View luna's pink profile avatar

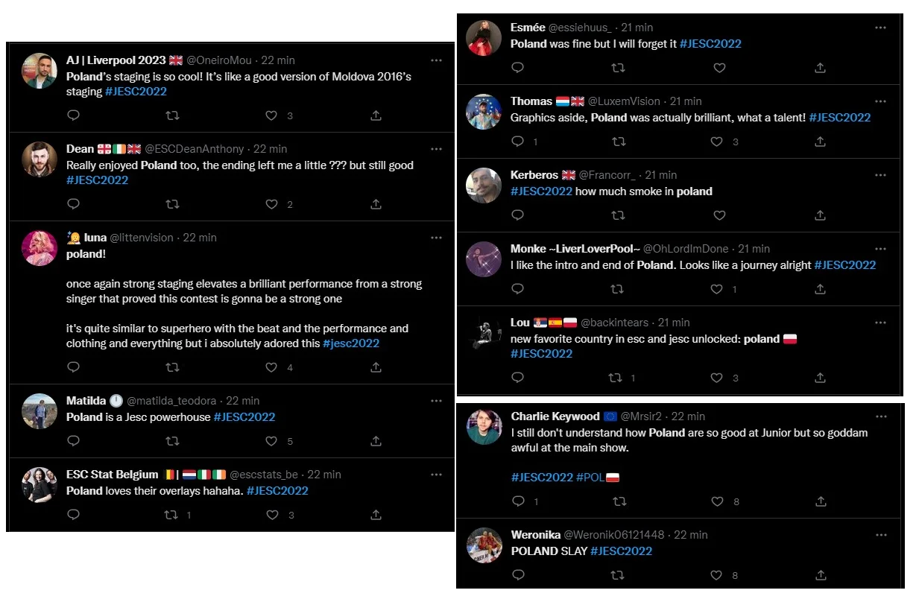click(40, 248)
